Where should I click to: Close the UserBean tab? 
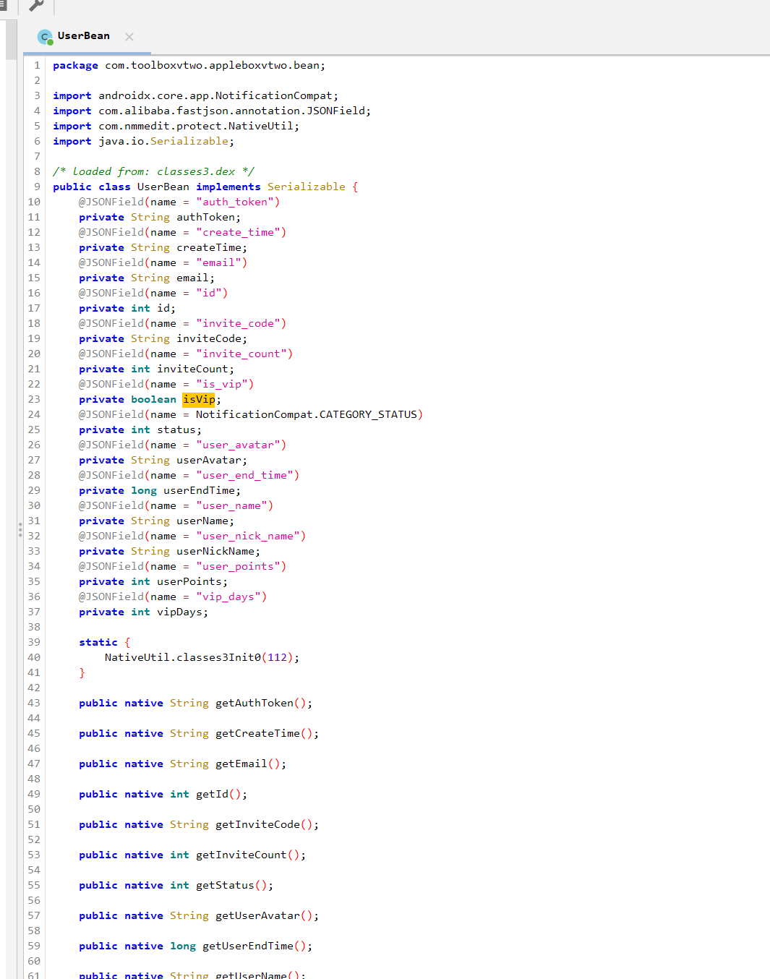click(x=129, y=36)
